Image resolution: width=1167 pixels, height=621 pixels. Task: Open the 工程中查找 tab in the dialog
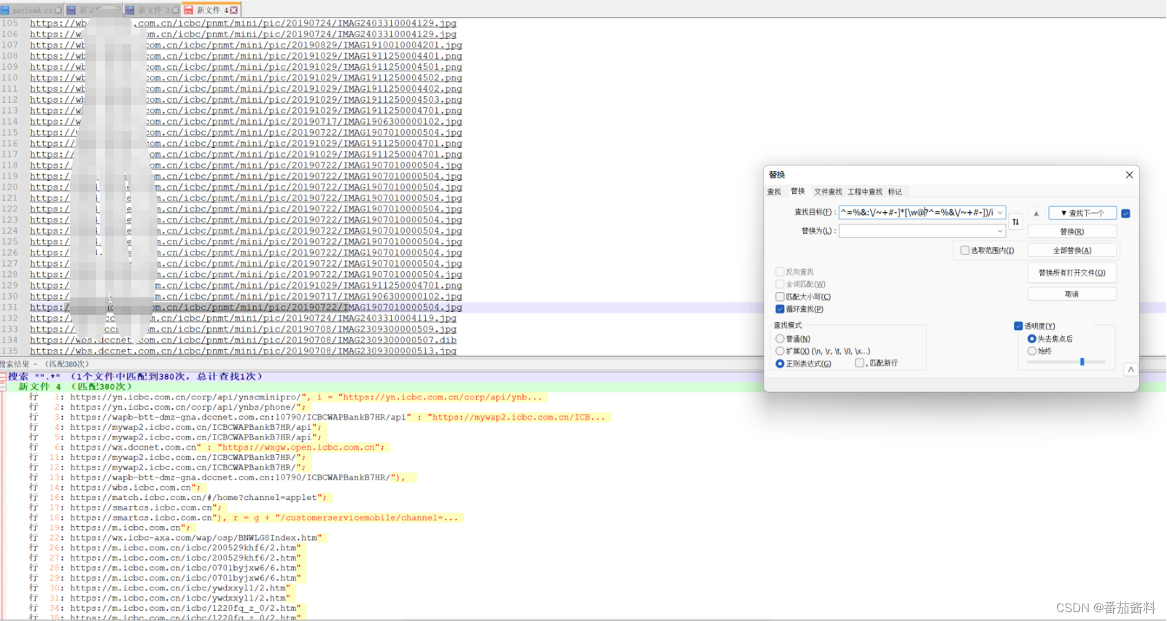click(x=865, y=192)
